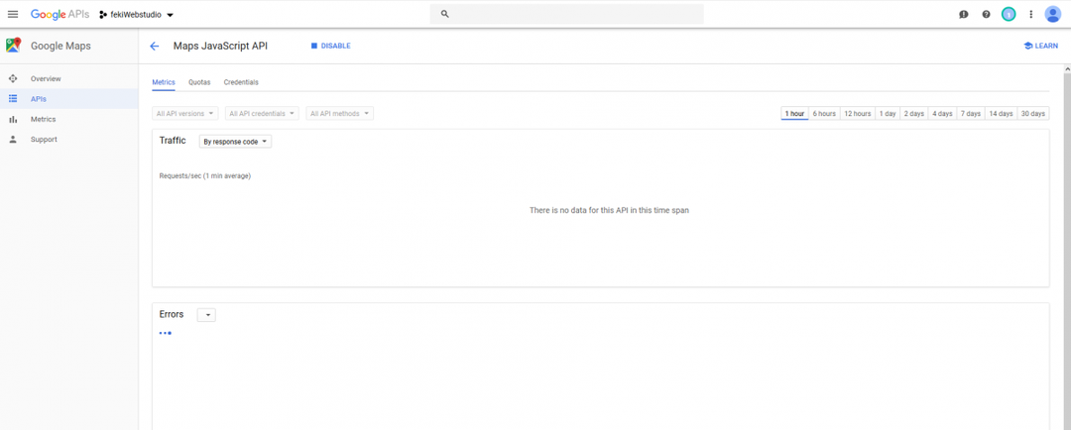This screenshot has width=1071, height=430.
Task: Open the By response code dropdown
Action: 235,142
